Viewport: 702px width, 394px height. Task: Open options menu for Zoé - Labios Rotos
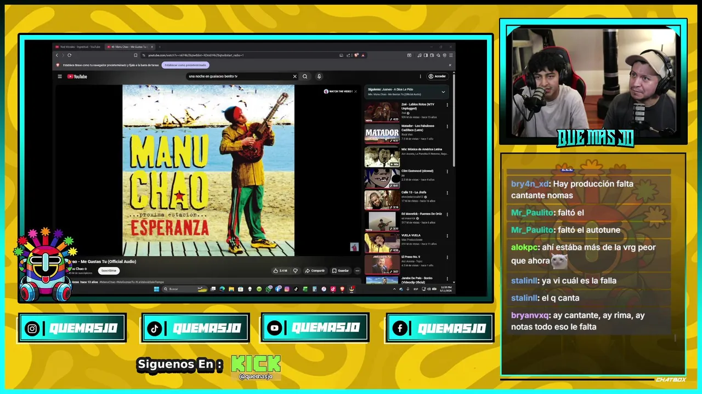click(x=447, y=105)
